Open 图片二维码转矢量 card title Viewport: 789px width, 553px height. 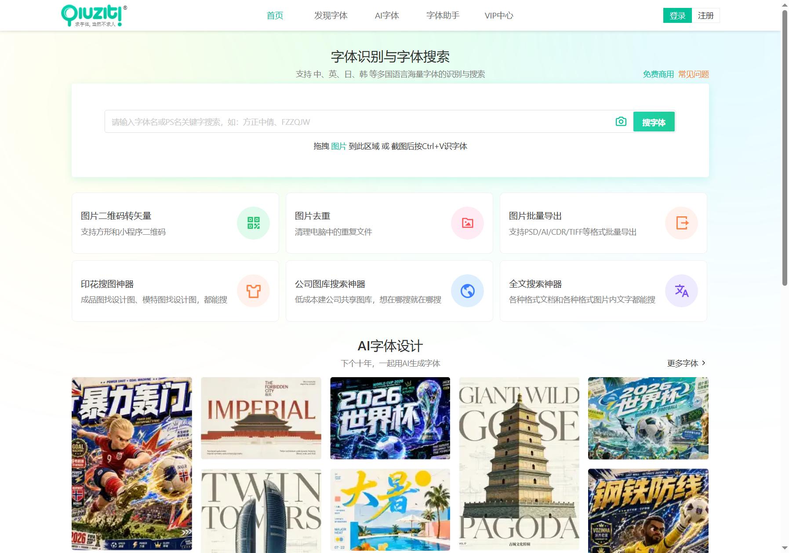[116, 216]
